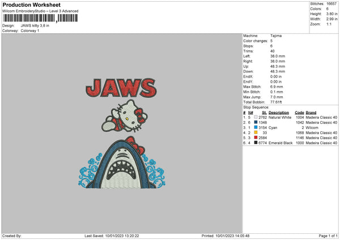340x240 pixels.
Task: Click the N# column header
Action: pos(250,113)
